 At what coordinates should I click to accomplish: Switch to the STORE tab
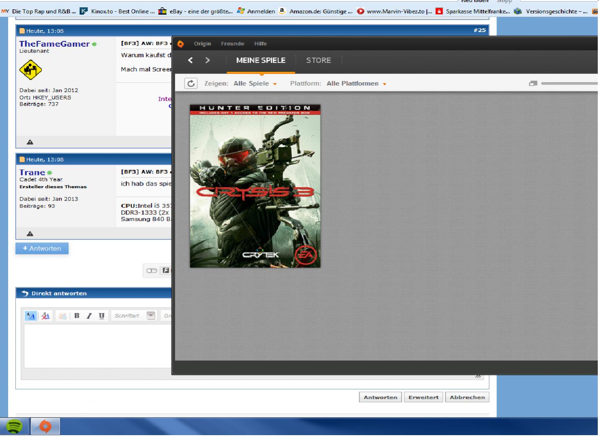318,60
